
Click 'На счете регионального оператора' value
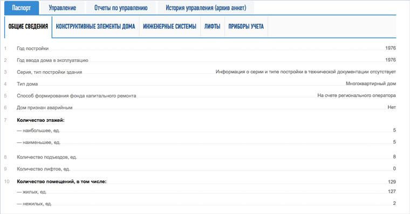pos(357,95)
